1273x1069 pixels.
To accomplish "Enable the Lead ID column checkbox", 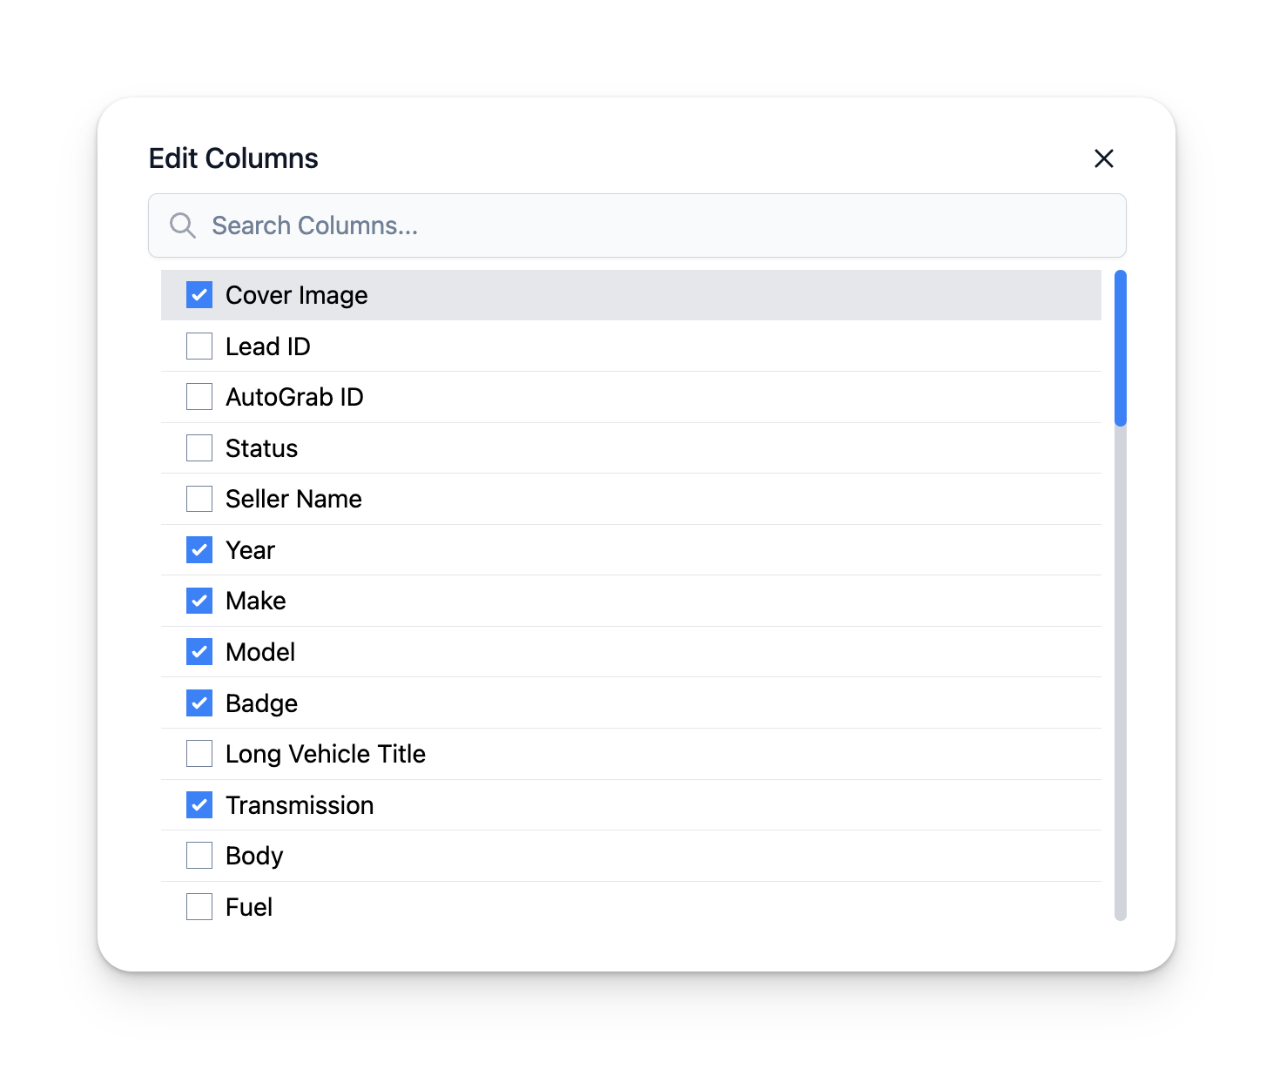I will pos(199,346).
